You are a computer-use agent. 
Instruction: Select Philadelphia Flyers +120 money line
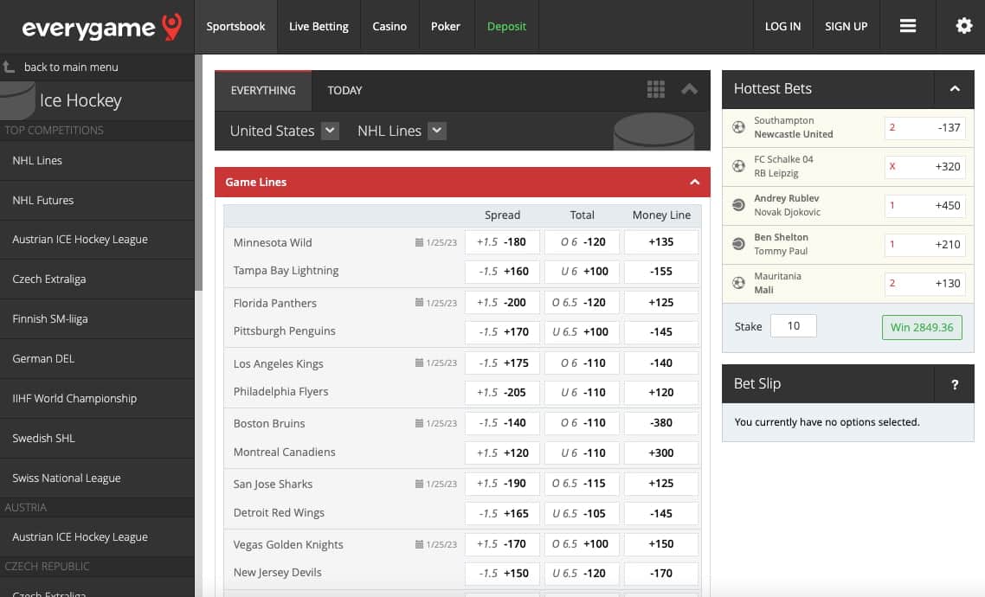click(x=661, y=392)
